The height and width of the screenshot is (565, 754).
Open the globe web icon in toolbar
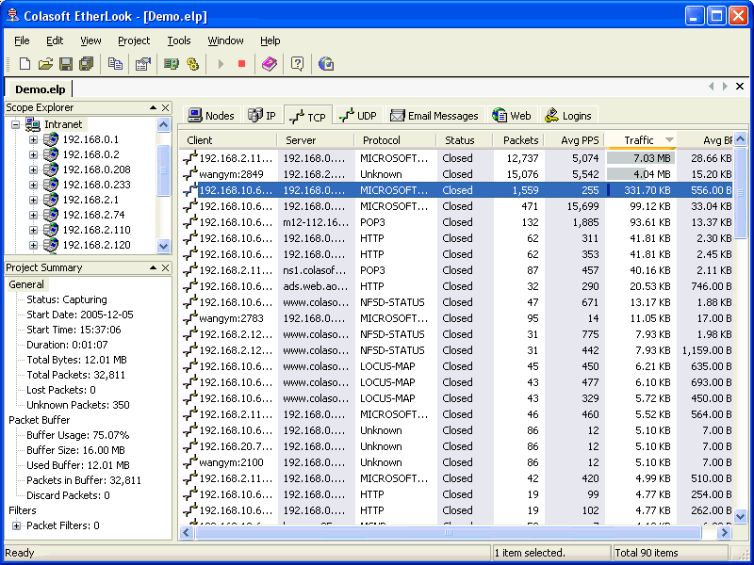point(325,63)
